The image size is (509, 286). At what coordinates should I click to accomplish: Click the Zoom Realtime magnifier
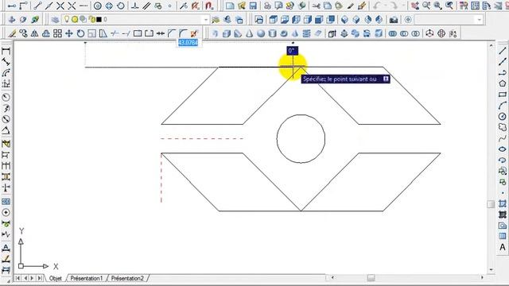(x=426, y=6)
